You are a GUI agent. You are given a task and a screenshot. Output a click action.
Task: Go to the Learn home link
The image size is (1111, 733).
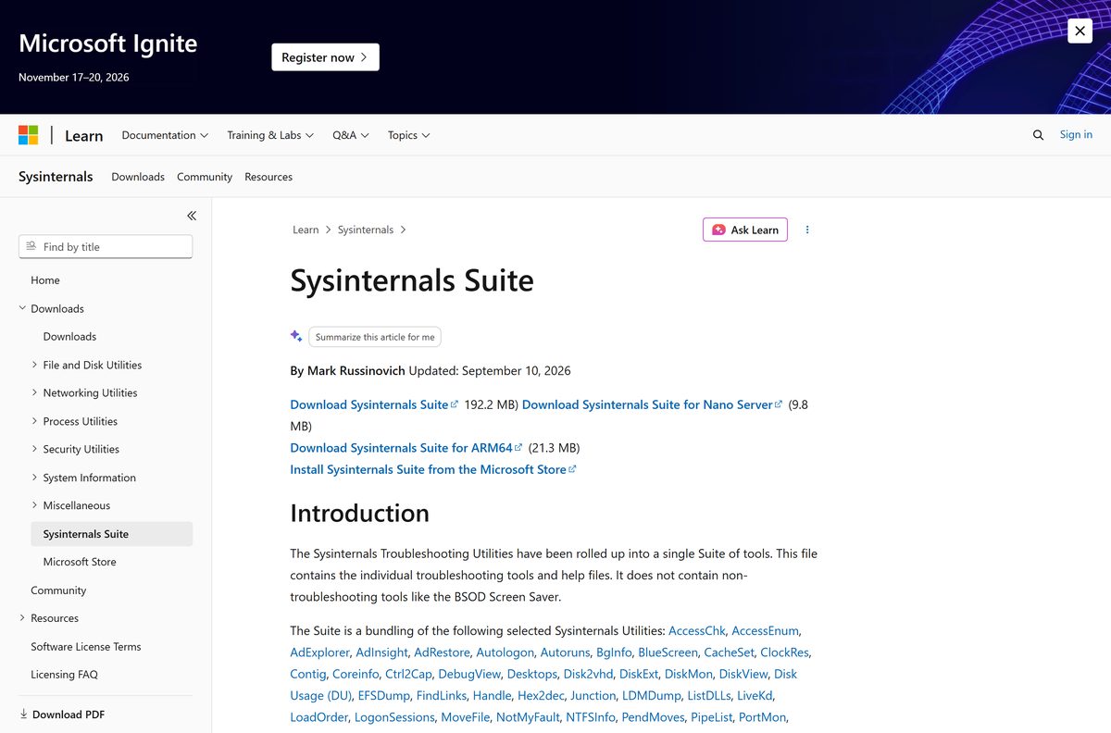coord(83,135)
